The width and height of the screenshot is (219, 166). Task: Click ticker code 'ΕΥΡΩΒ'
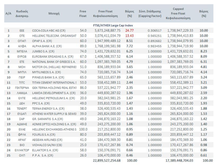[x=22, y=57]
